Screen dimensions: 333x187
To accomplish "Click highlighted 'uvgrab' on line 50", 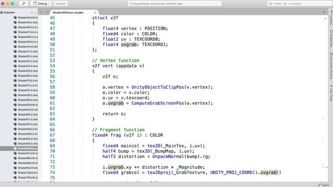I will tap(129, 45).
